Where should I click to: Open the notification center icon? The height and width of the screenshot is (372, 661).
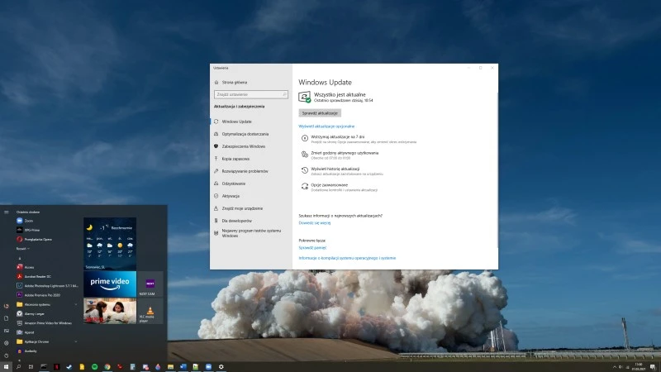(653, 367)
